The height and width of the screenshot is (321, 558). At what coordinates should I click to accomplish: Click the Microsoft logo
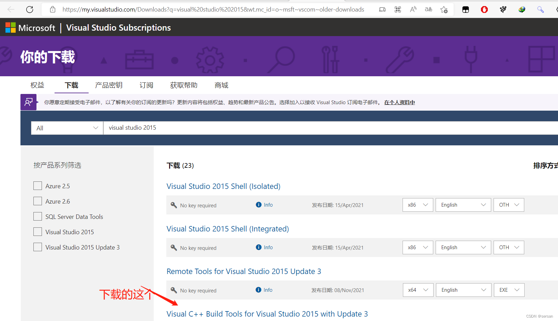click(x=11, y=28)
